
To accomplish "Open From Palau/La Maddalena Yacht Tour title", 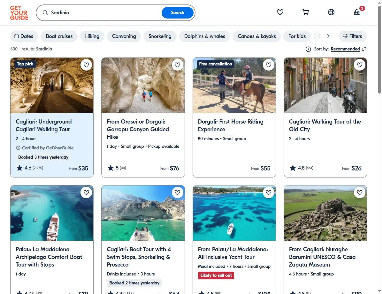I will pos(233,253).
